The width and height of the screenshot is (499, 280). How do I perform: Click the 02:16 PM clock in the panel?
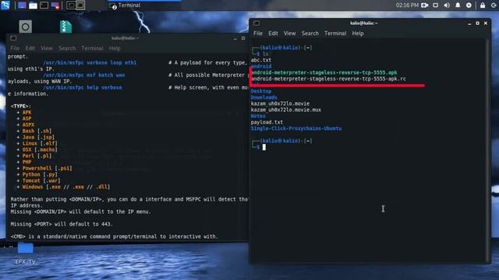point(407,5)
